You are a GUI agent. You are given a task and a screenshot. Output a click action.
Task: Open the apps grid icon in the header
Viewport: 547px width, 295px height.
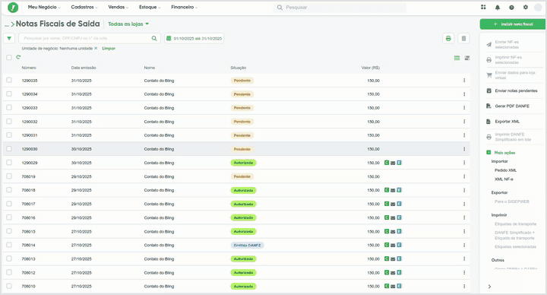click(483, 7)
